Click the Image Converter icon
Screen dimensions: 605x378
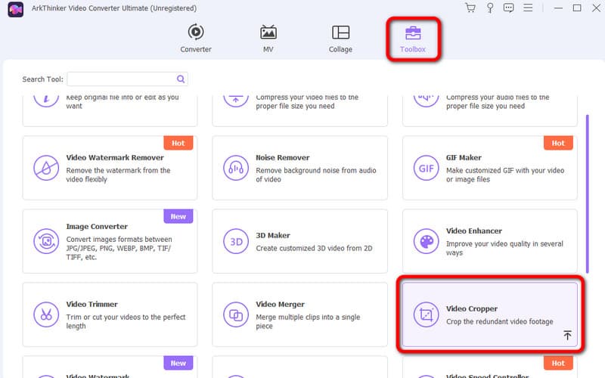click(46, 241)
